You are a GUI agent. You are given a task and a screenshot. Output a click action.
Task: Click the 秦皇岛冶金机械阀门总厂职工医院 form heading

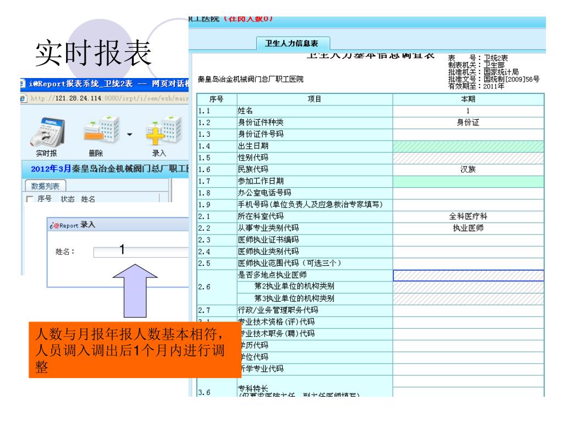tap(251, 79)
